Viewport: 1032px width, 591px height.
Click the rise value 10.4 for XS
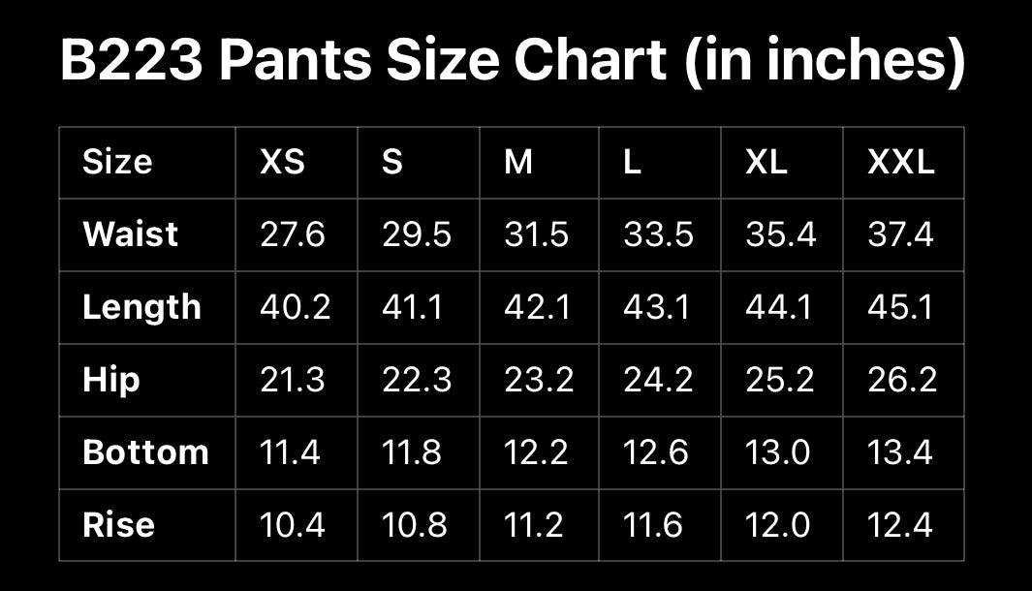(x=293, y=525)
